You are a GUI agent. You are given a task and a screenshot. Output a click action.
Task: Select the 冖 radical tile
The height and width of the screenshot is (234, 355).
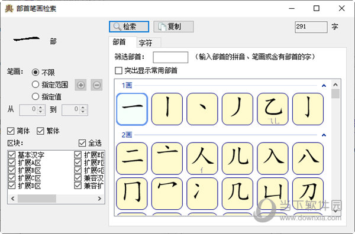[167, 194]
